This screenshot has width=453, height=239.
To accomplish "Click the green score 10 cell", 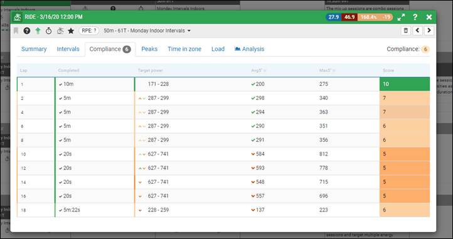I will 405,84.
